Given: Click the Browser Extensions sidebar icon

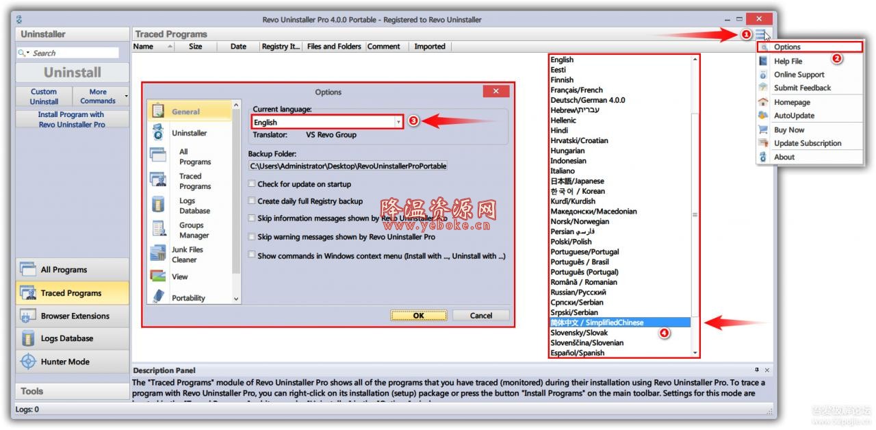Looking at the screenshot, I should (28, 316).
